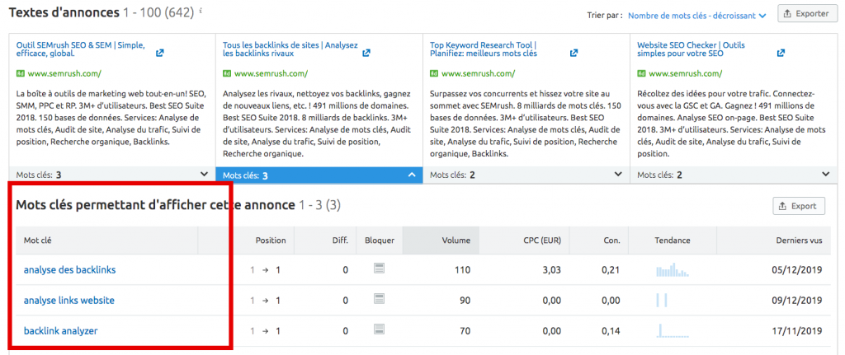Sort by the Tendance column header
This screenshot has width=845, height=355.
point(673,241)
